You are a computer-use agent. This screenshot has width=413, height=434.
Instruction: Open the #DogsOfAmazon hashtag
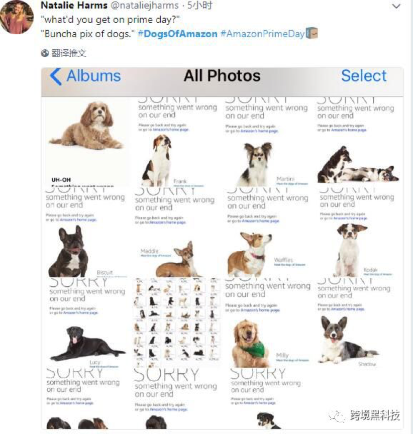click(x=177, y=34)
